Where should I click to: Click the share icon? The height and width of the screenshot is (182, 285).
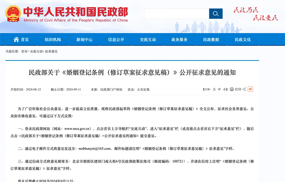(244, 89)
